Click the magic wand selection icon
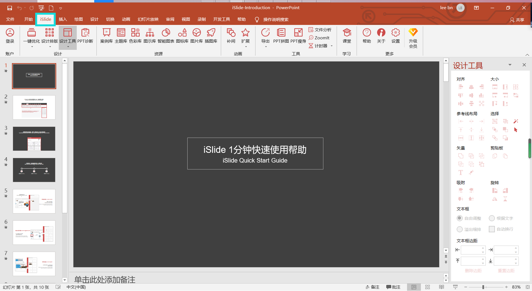 pos(516,121)
